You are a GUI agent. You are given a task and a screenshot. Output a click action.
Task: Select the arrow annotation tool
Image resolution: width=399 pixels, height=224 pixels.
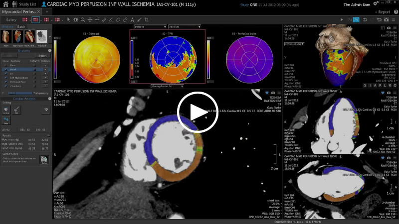click(139, 19)
